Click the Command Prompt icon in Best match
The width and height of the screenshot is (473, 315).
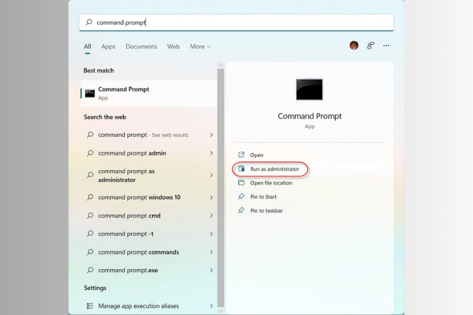click(90, 93)
